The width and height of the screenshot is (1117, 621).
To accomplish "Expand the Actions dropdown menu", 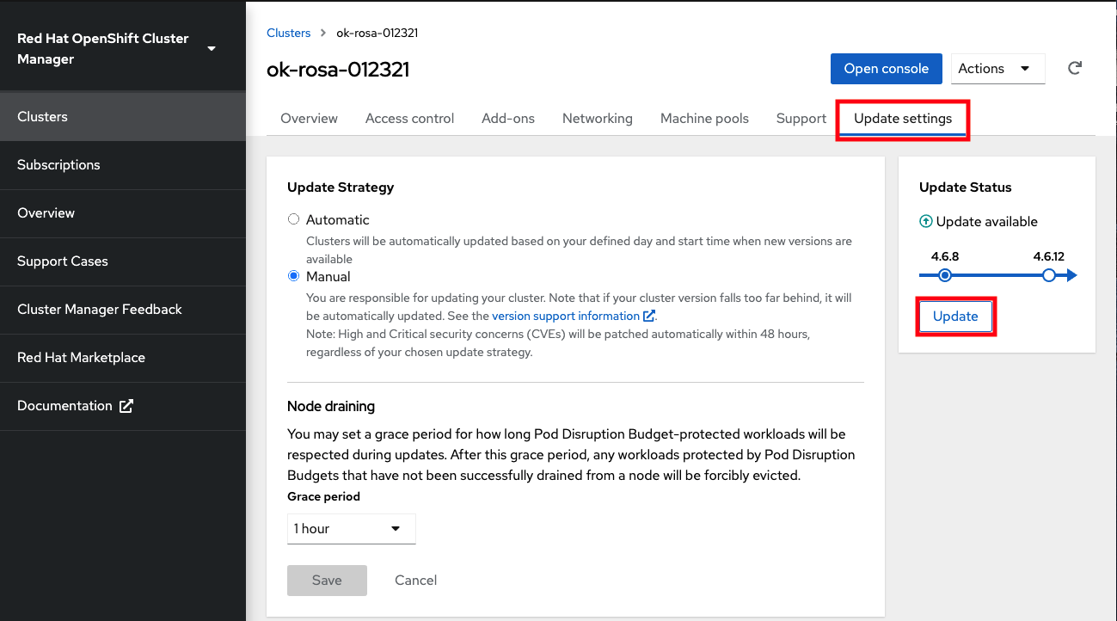I will [997, 69].
